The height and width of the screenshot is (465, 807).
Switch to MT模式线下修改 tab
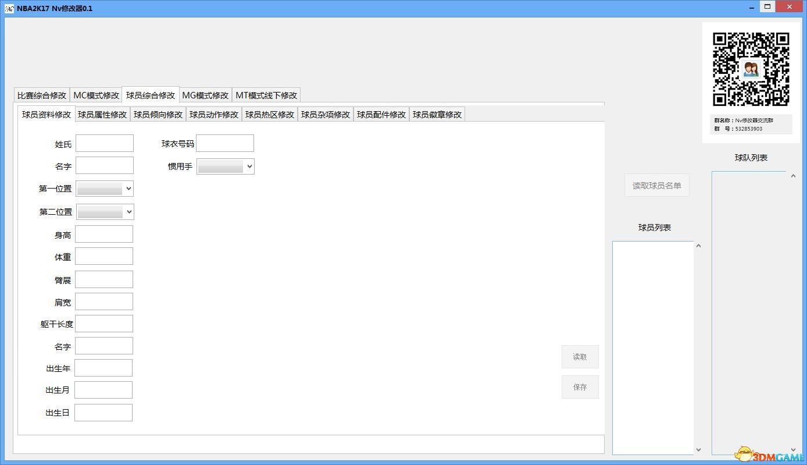pyautogui.click(x=266, y=95)
